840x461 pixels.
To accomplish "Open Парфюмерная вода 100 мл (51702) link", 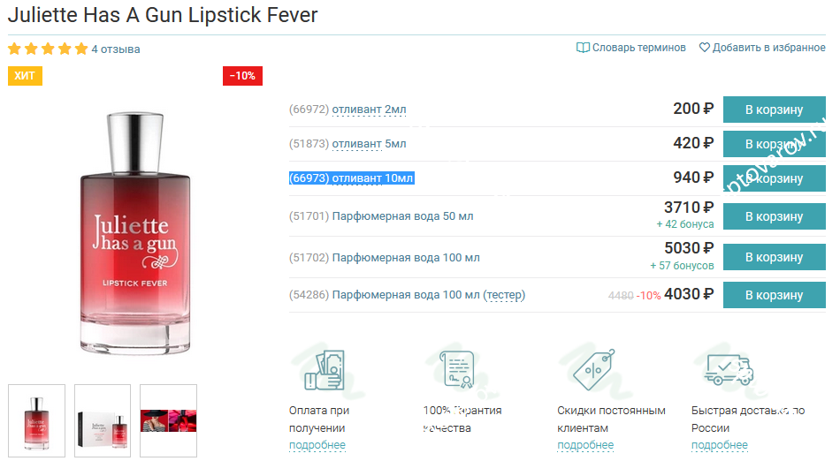I will point(406,258).
